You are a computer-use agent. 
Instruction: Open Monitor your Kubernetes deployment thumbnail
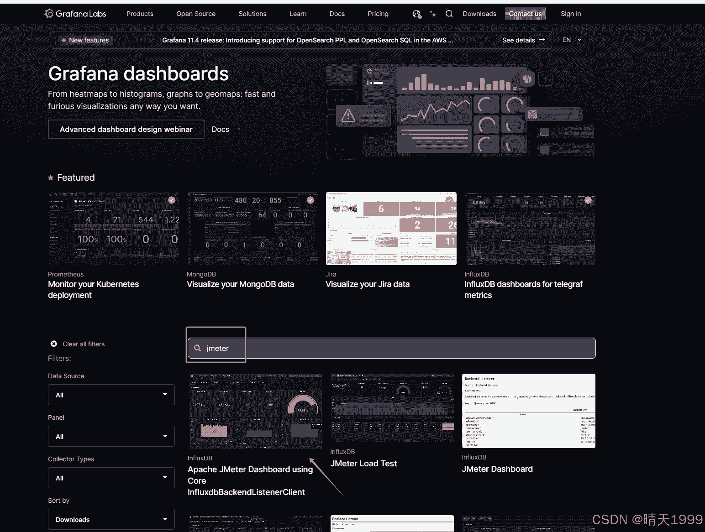113,229
